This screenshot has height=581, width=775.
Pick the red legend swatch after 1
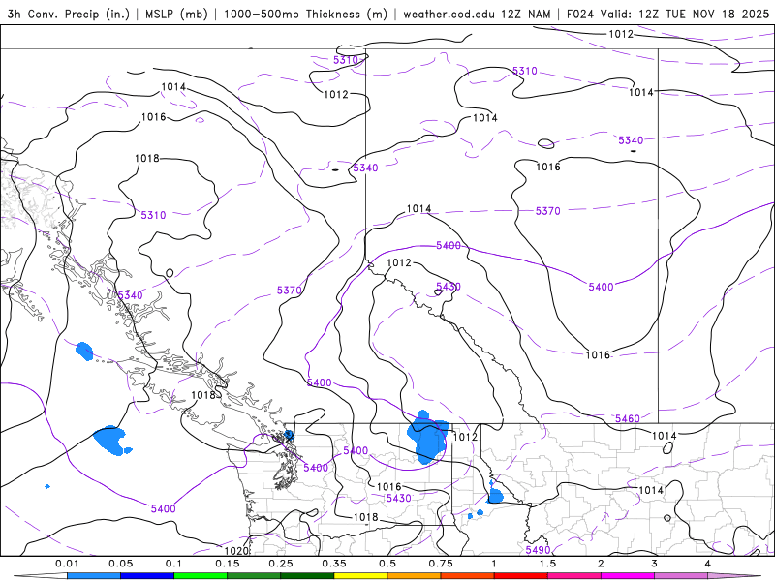(521, 576)
